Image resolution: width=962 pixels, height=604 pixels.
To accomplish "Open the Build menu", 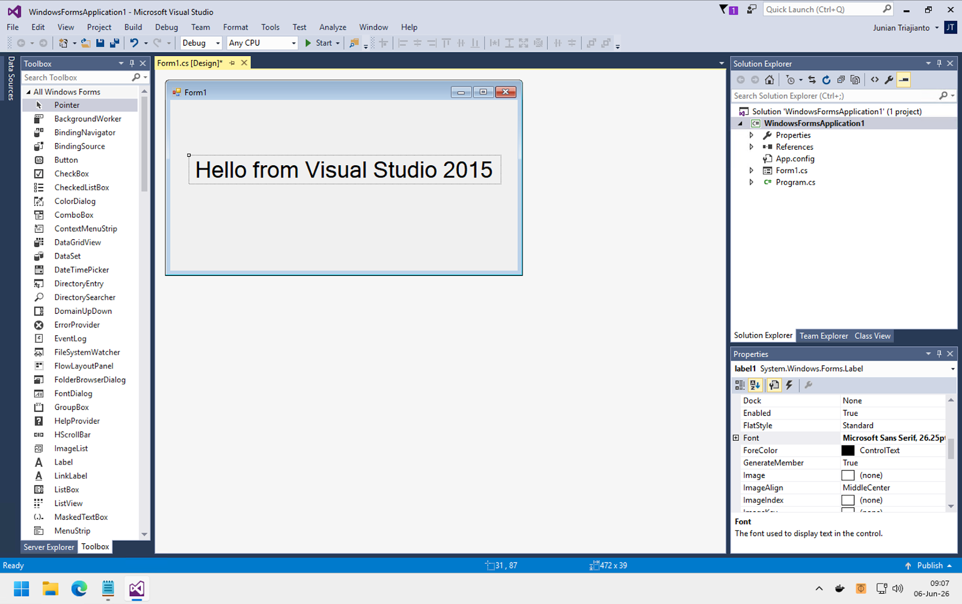I will 133,27.
